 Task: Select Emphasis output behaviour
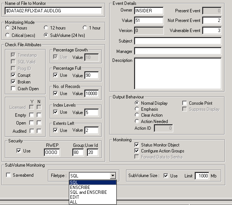pos(137,109)
